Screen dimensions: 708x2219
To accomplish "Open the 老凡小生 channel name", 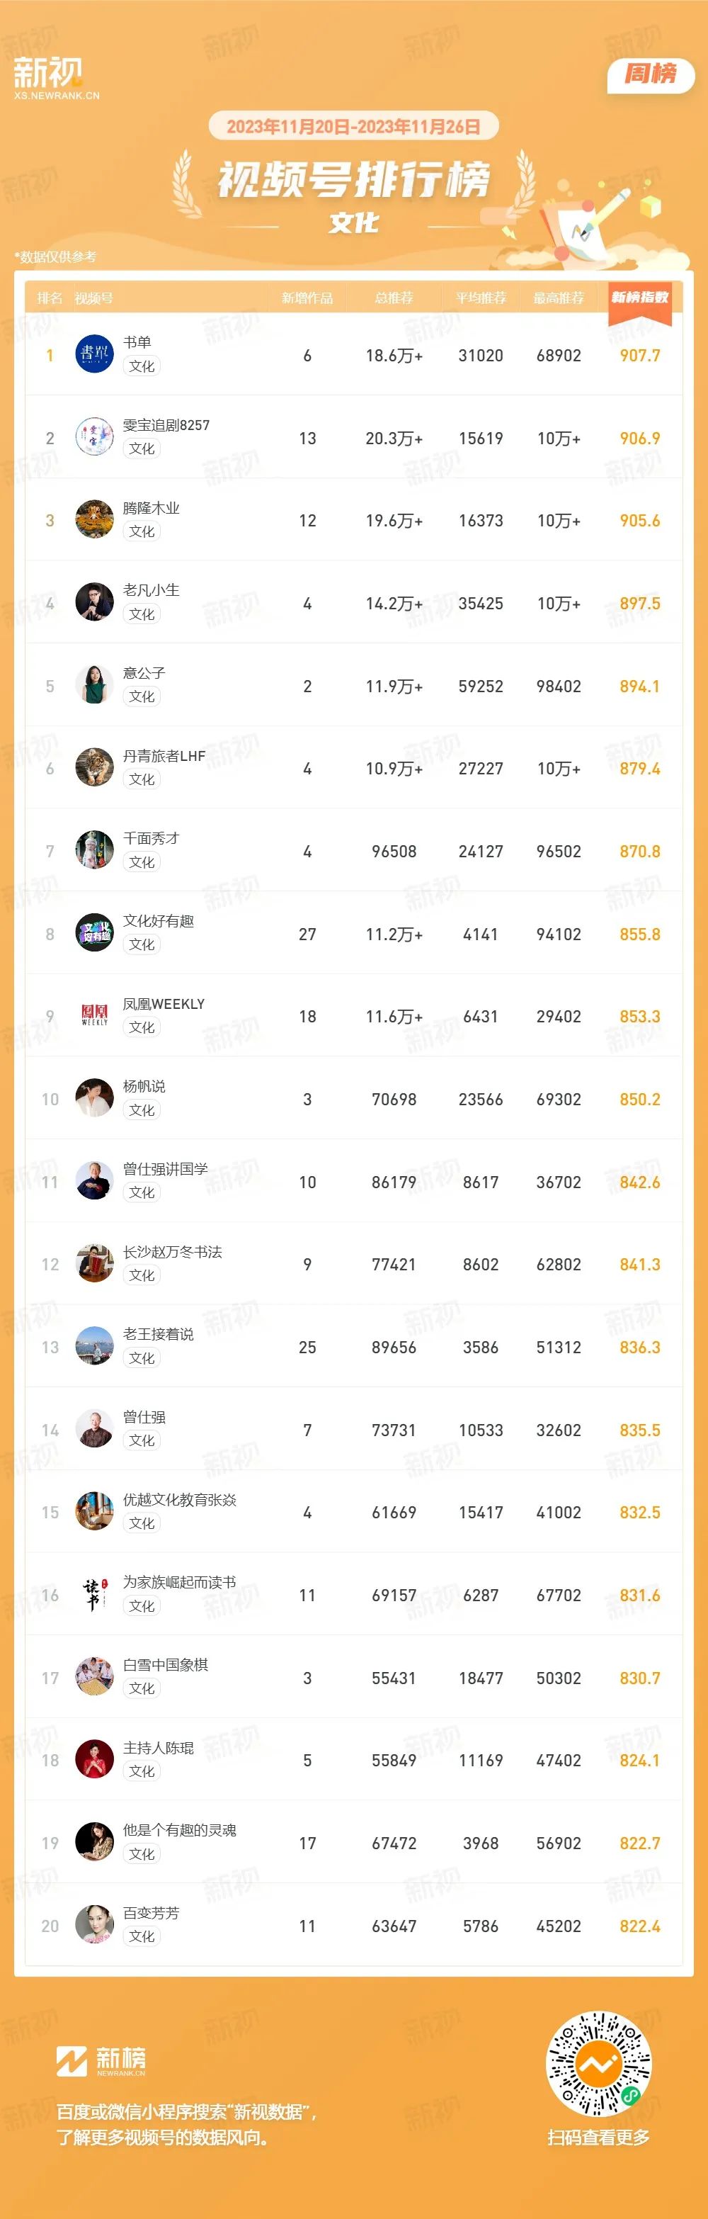I will 152,590.
